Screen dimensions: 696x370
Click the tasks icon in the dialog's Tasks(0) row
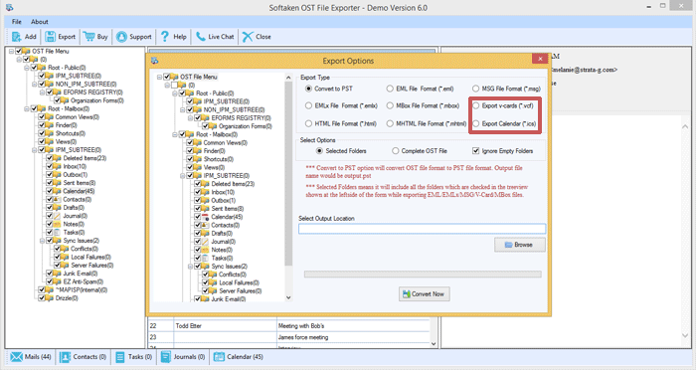coord(206,258)
